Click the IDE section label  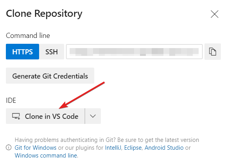(11, 100)
